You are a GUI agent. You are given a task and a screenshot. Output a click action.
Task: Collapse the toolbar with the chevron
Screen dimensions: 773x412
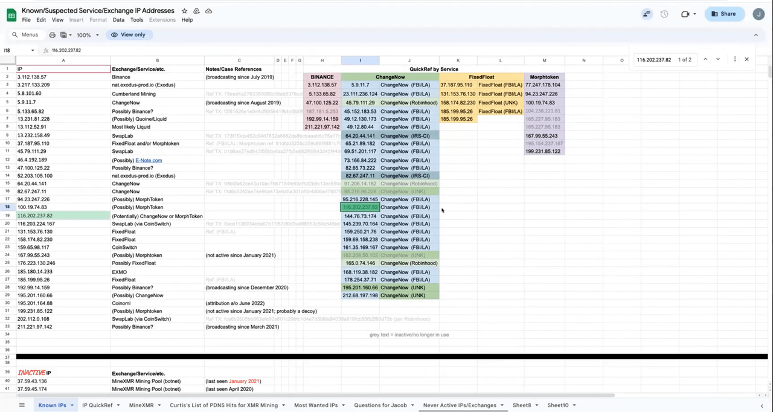coord(755,35)
